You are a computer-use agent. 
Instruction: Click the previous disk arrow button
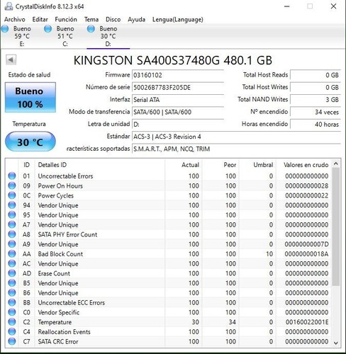(x=11, y=60)
